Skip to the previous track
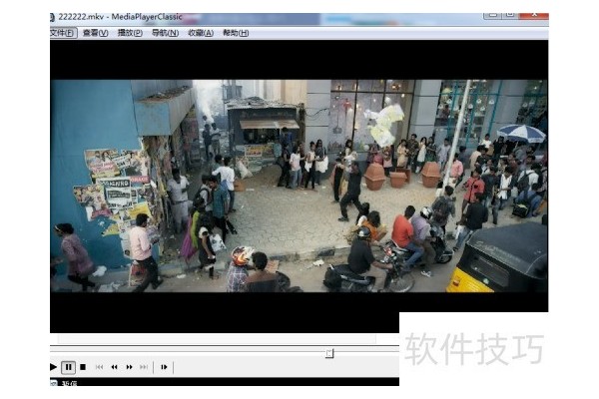599x399 pixels. (99, 367)
